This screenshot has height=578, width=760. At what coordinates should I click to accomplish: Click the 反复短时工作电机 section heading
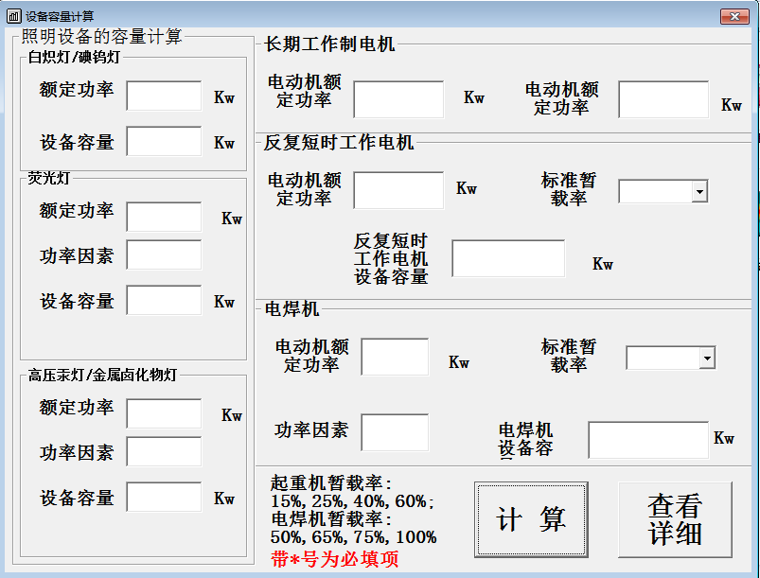[338, 143]
